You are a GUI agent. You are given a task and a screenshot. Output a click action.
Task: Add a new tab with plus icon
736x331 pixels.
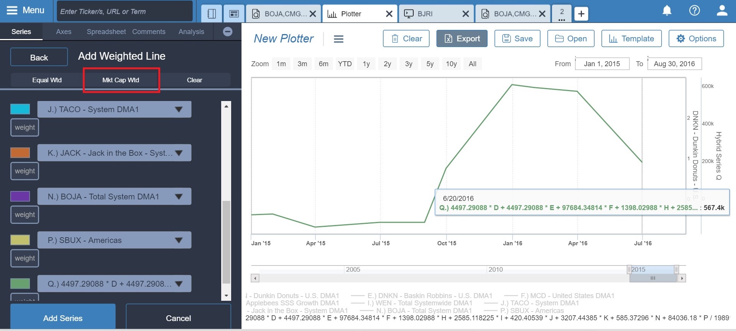(581, 14)
